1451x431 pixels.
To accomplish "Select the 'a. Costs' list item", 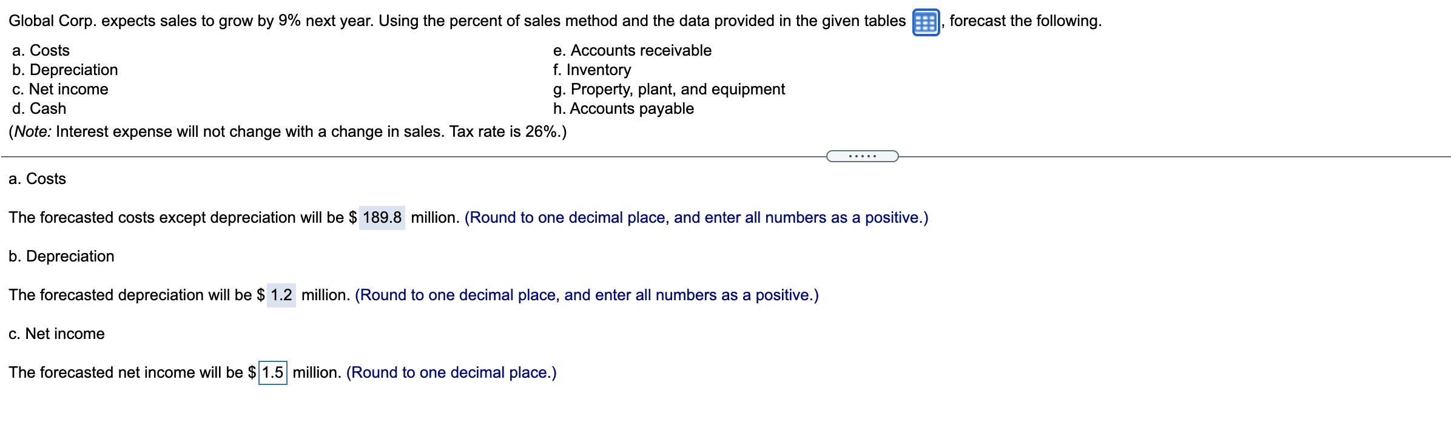I will pos(40,51).
